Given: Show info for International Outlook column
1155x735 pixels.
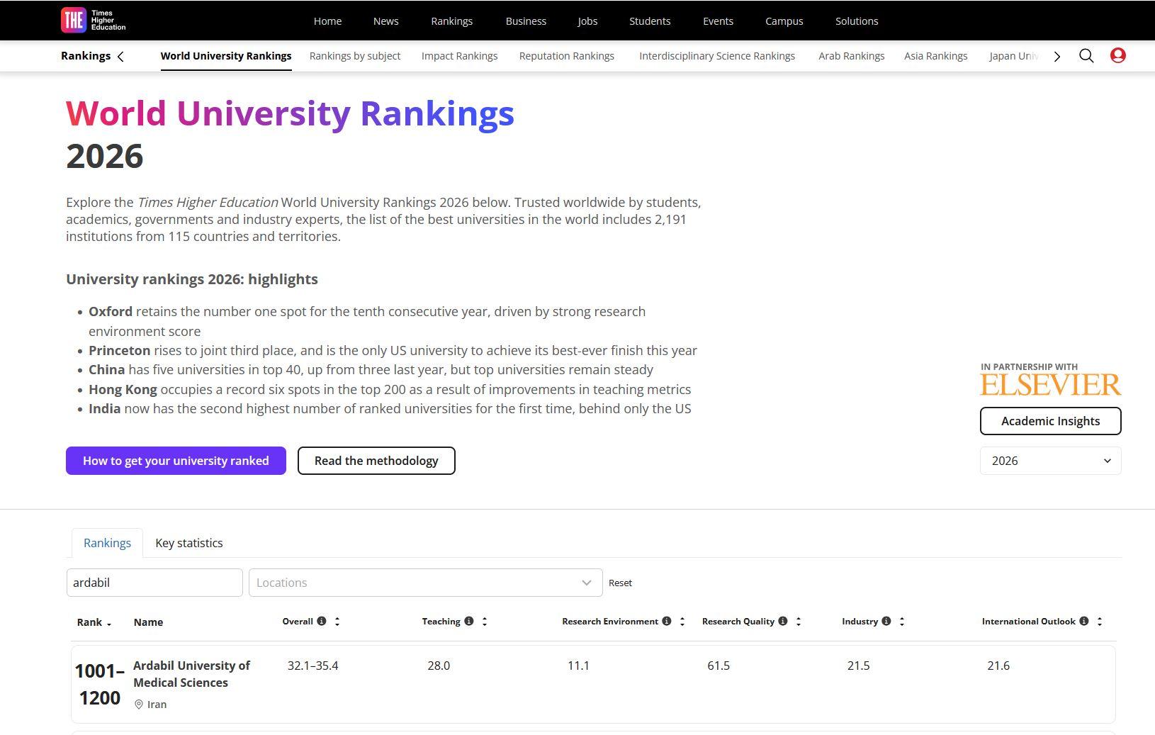Looking at the screenshot, I should coord(1084,622).
